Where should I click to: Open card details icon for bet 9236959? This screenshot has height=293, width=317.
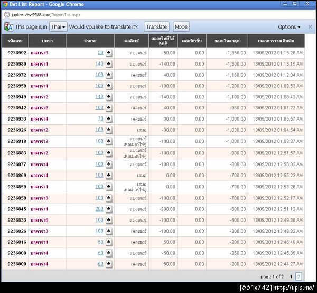tap(109, 86)
